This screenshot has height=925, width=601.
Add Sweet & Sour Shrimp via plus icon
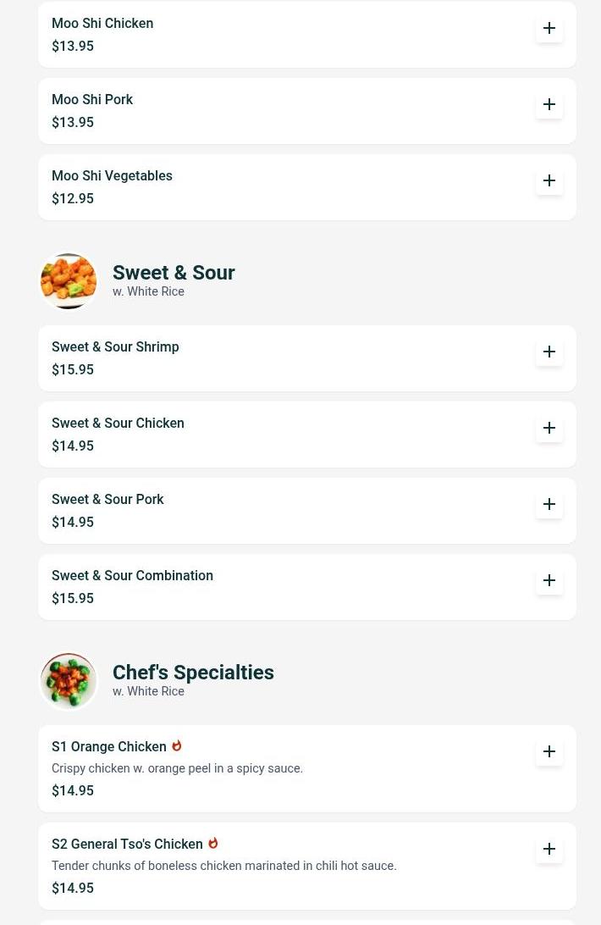coord(549,352)
